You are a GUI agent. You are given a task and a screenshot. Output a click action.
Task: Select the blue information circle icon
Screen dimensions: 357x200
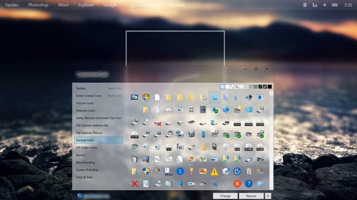point(180,172)
